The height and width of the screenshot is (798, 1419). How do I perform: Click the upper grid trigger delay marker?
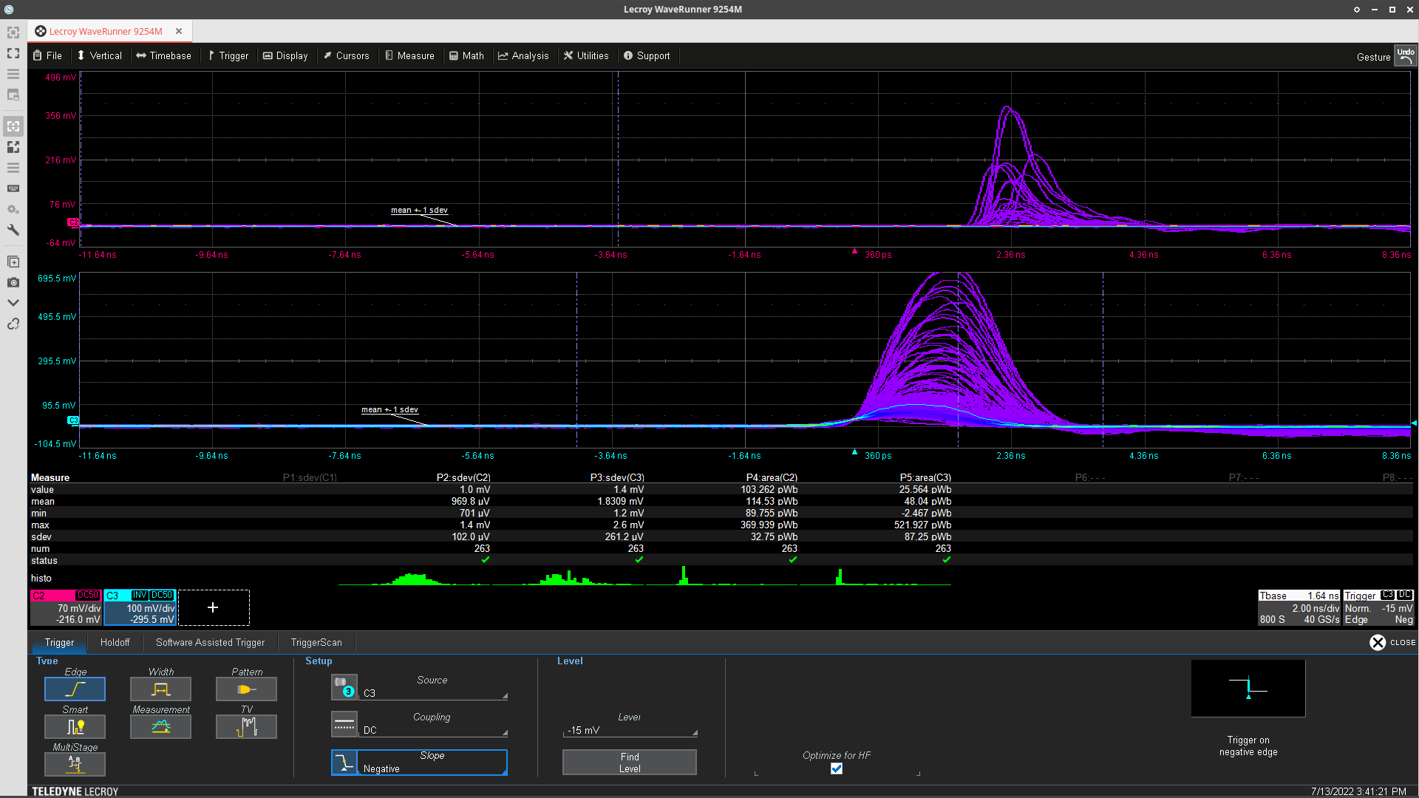point(854,251)
